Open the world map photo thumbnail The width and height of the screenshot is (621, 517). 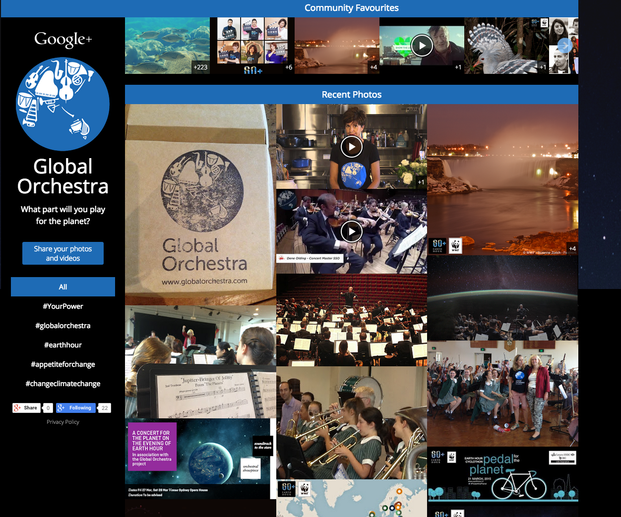pyautogui.click(x=352, y=498)
